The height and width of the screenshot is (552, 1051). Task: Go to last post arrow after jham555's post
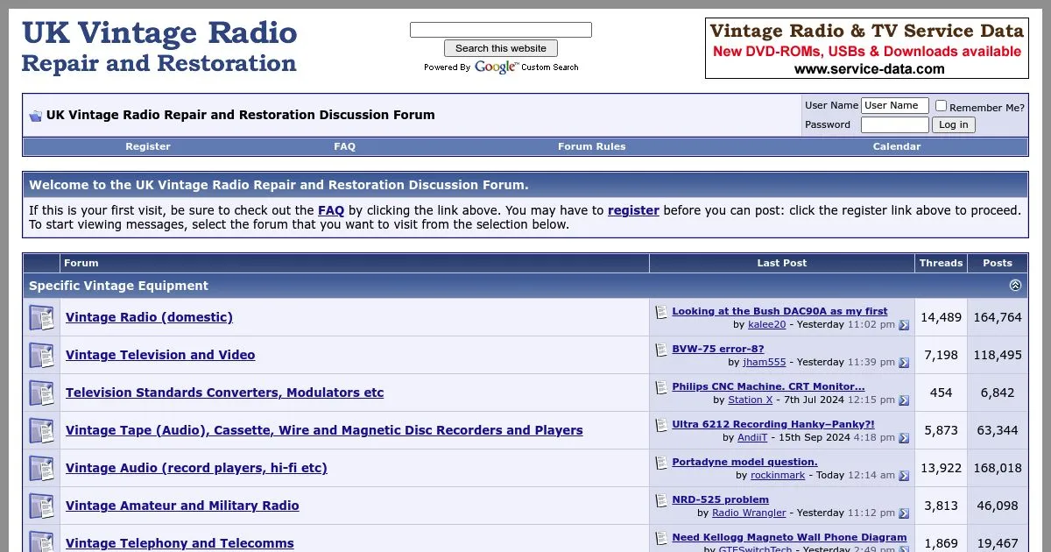[x=904, y=363]
